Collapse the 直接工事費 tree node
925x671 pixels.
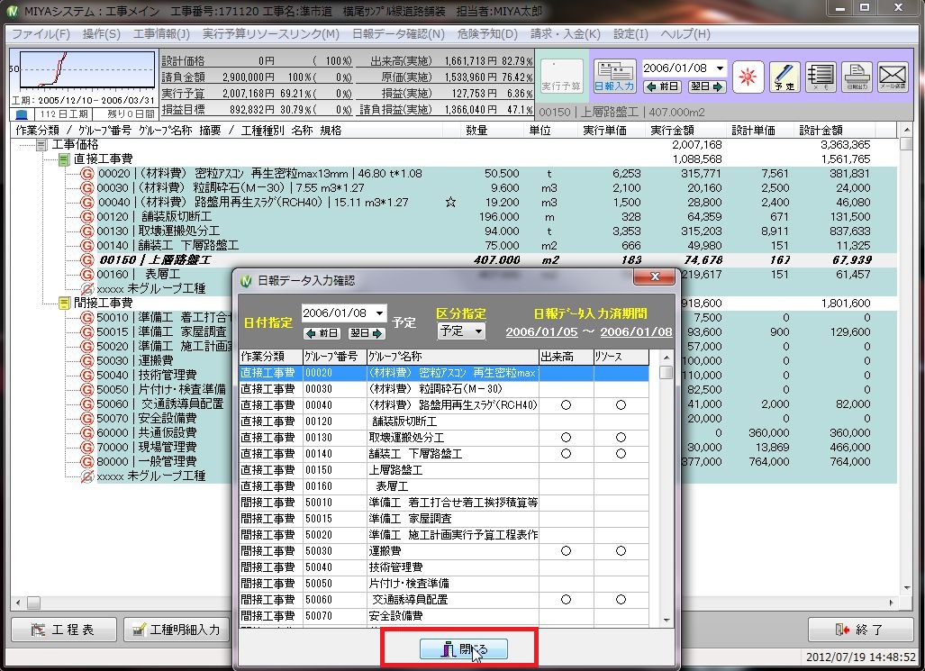(64, 159)
